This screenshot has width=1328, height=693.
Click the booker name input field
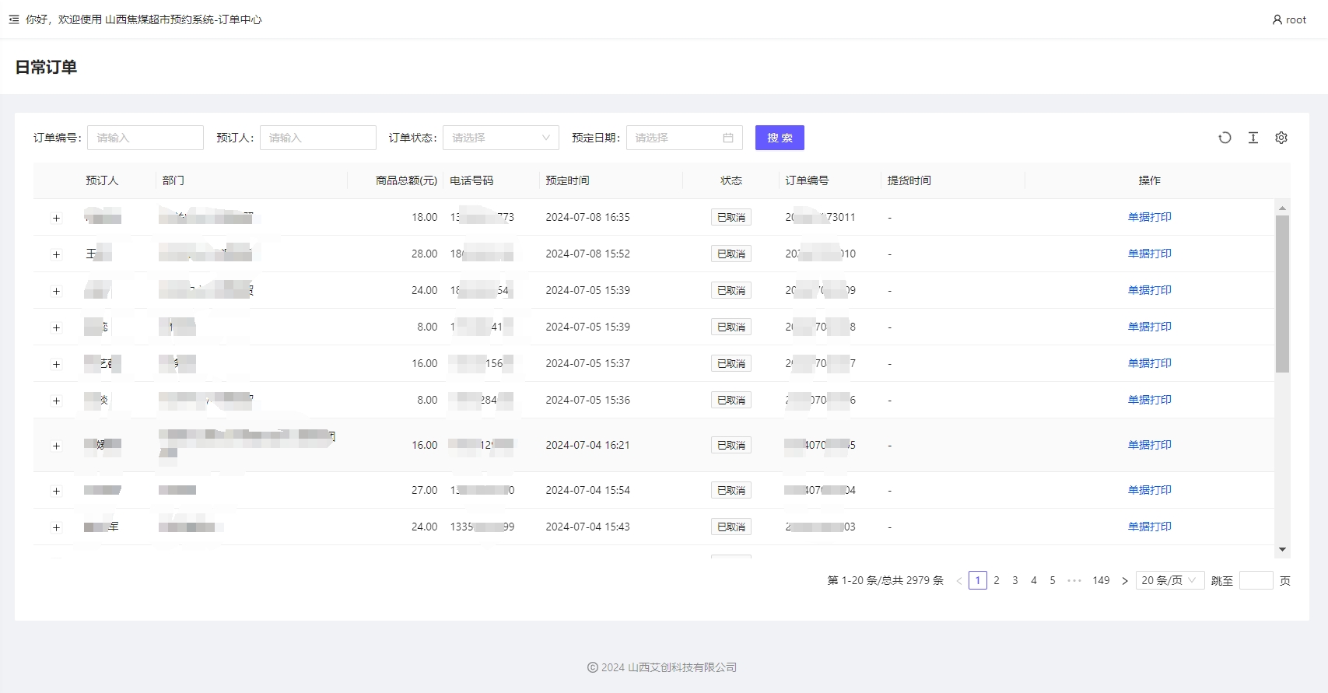tap(318, 138)
